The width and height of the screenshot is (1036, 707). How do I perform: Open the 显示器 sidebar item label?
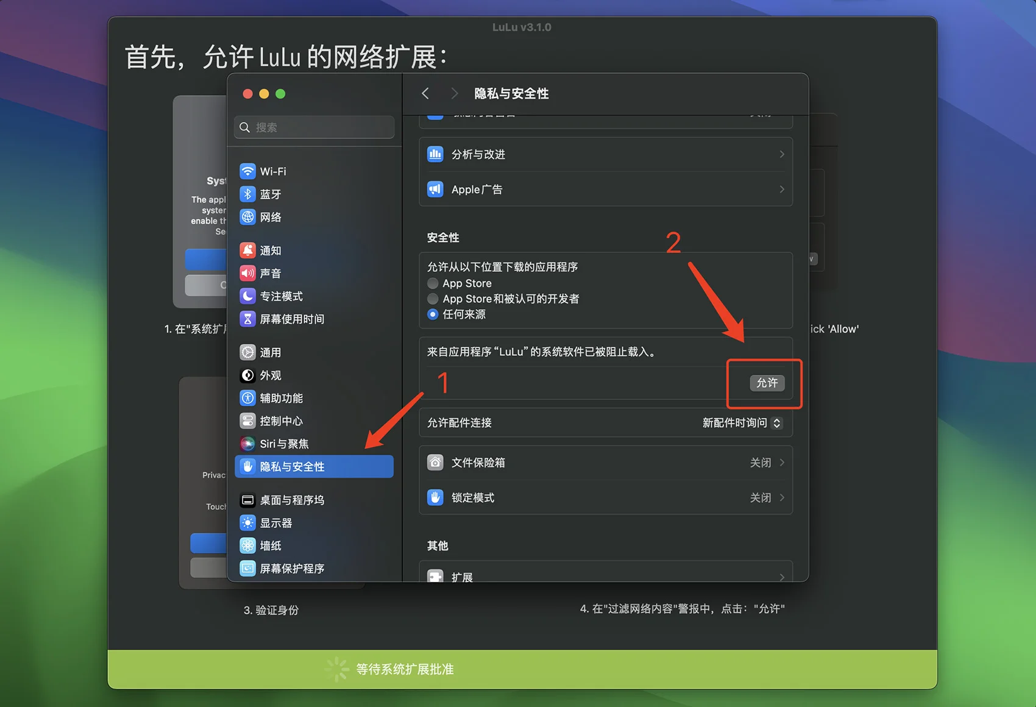pos(276,523)
